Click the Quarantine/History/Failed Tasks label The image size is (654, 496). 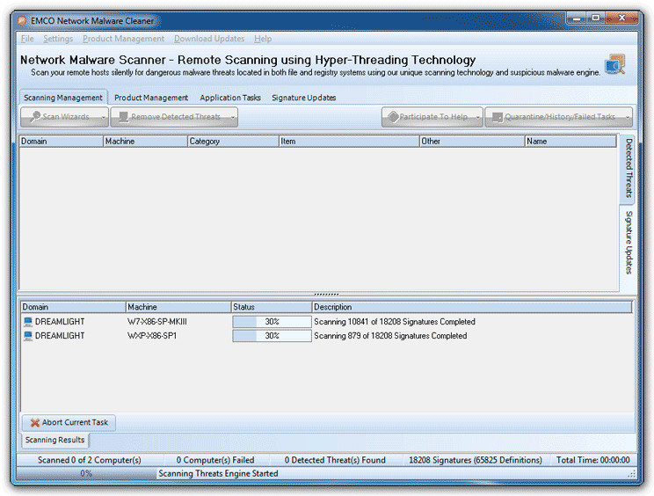click(560, 117)
